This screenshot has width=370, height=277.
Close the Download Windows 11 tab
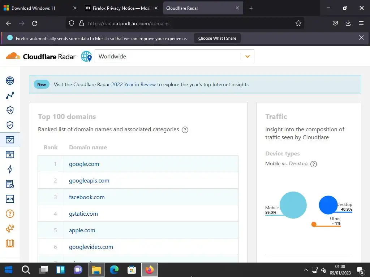click(74, 8)
